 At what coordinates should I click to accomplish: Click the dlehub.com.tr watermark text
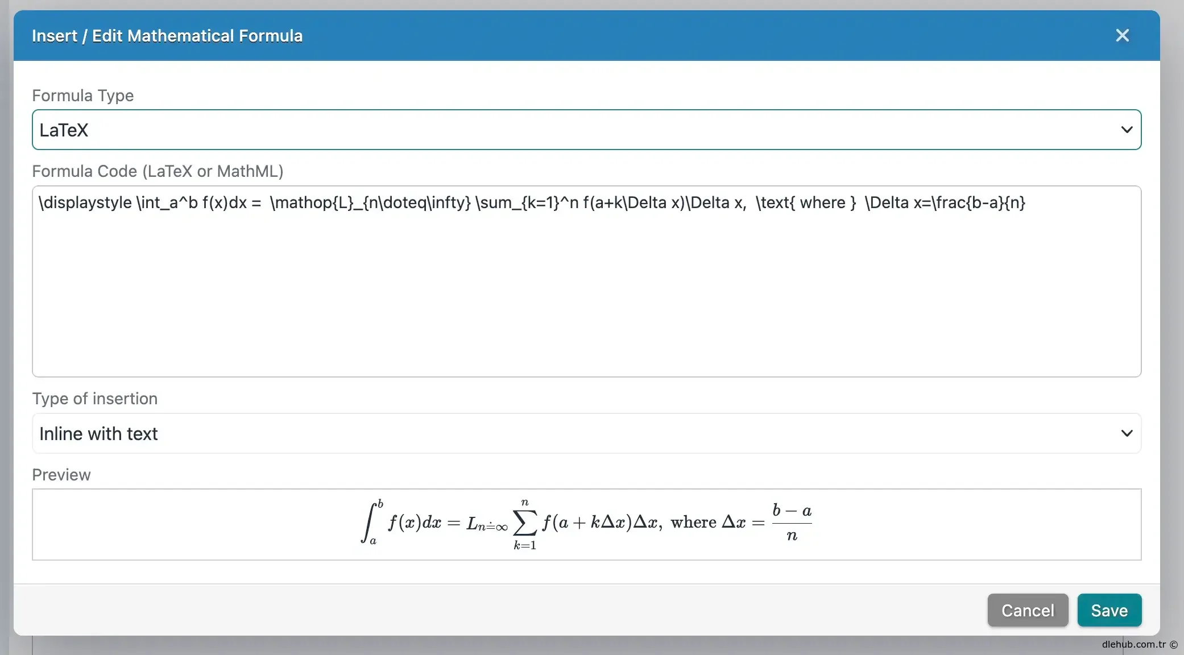coord(1133,644)
